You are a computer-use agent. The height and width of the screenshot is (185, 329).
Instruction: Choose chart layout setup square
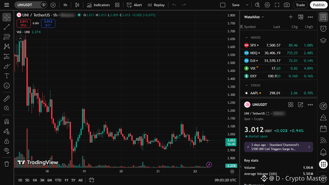click(x=223, y=5)
